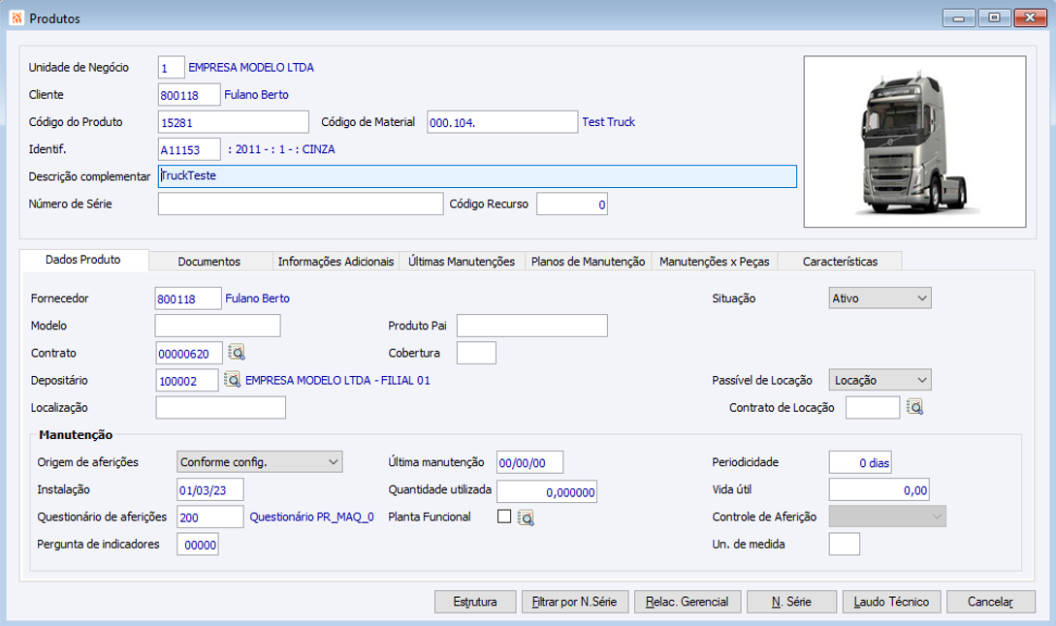
Task: Click EMPRESA MODELO LTDA - FILIAL 01 text
Action: [337, 380]
